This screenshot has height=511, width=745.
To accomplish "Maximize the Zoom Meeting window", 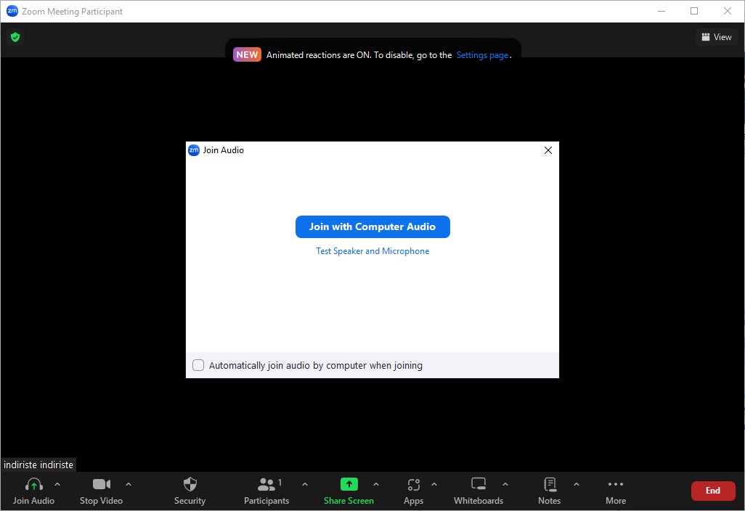I will tap(694, 11).
